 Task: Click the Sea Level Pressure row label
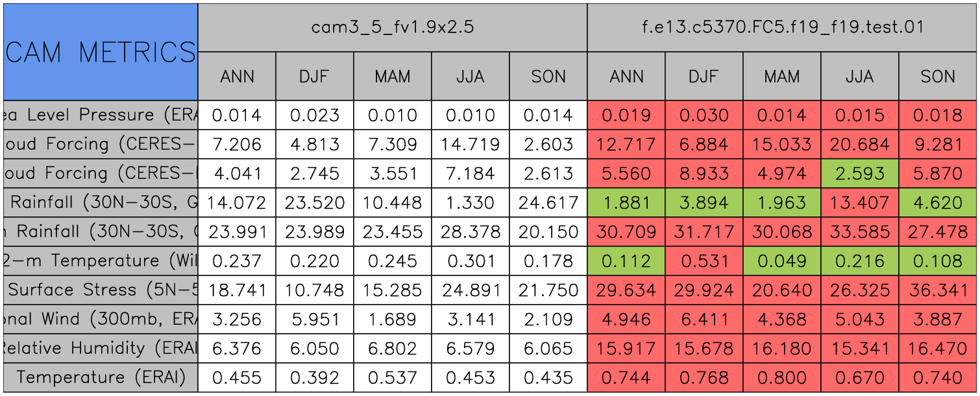101,115
